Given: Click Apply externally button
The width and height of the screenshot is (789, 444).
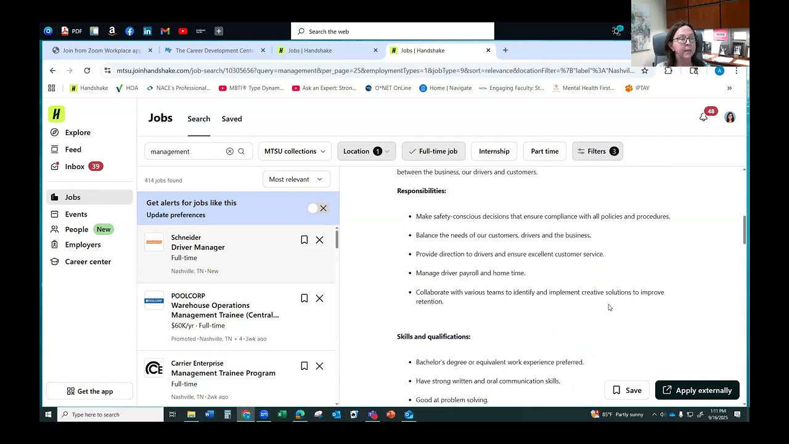Looking at the screenshot, I should click(697, 390).
